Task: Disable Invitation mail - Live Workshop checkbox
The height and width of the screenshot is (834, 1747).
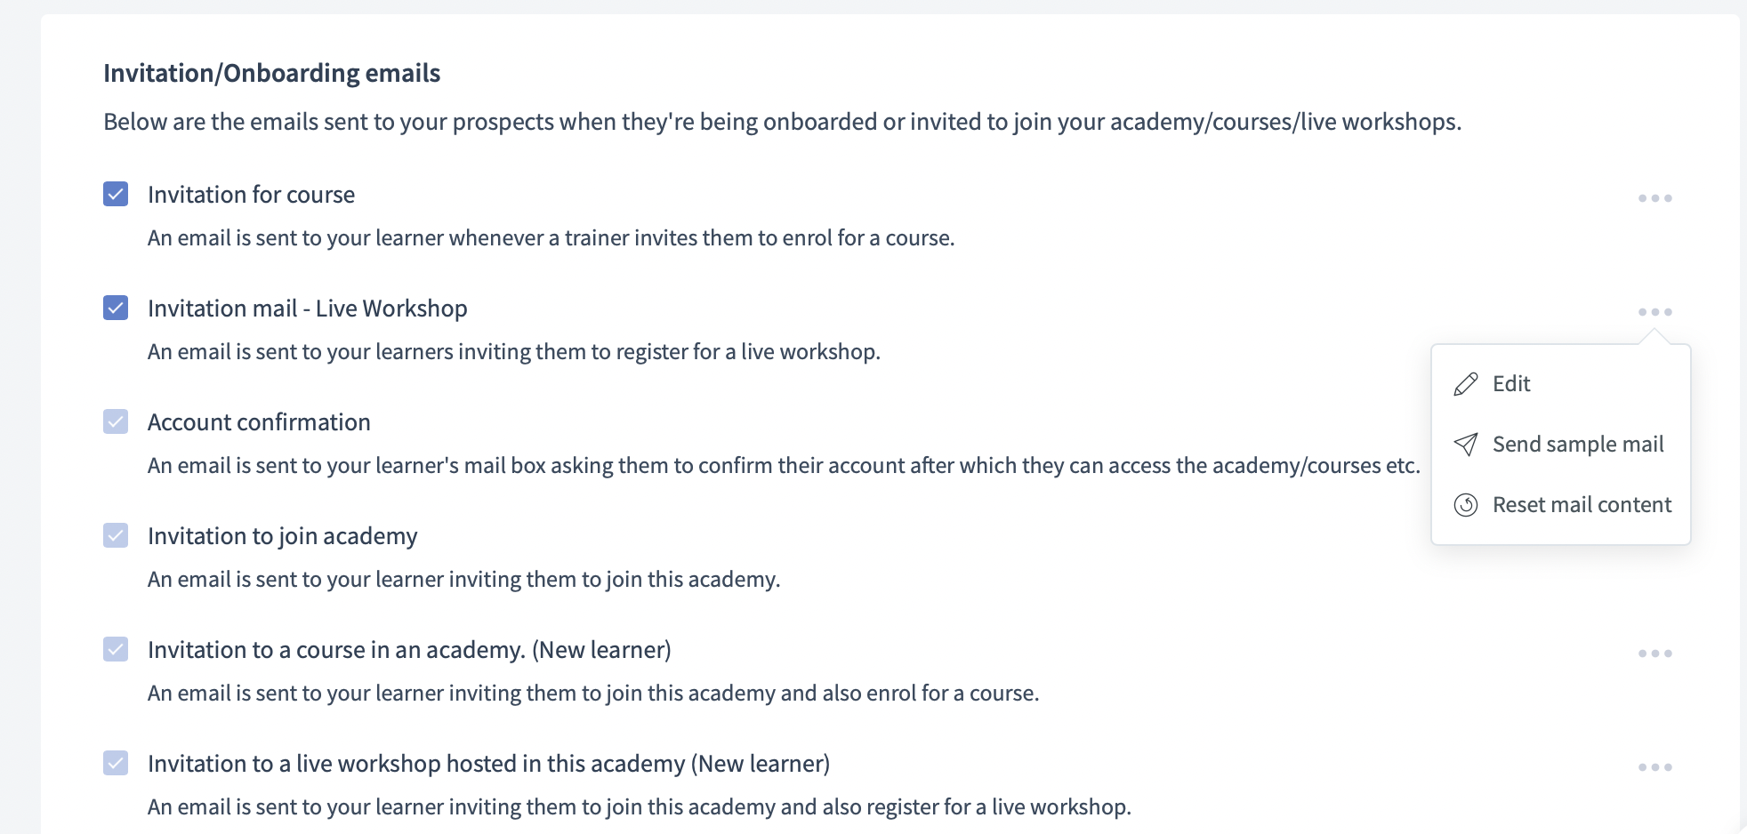Action: pyautogui.click(x=116, y=308)
